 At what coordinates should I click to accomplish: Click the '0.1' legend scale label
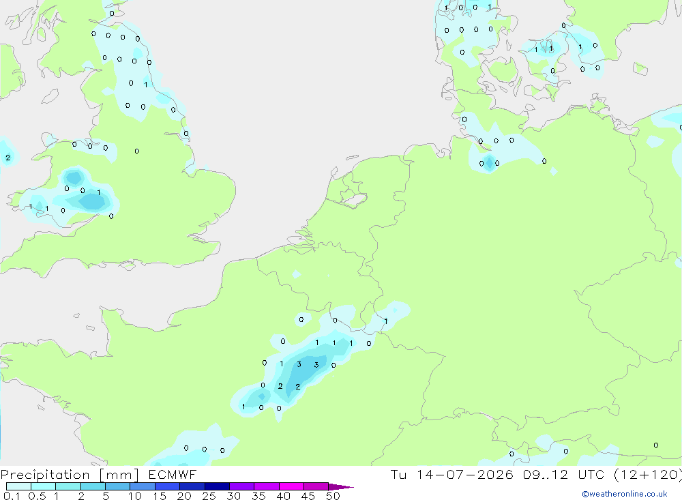(12, 496)
